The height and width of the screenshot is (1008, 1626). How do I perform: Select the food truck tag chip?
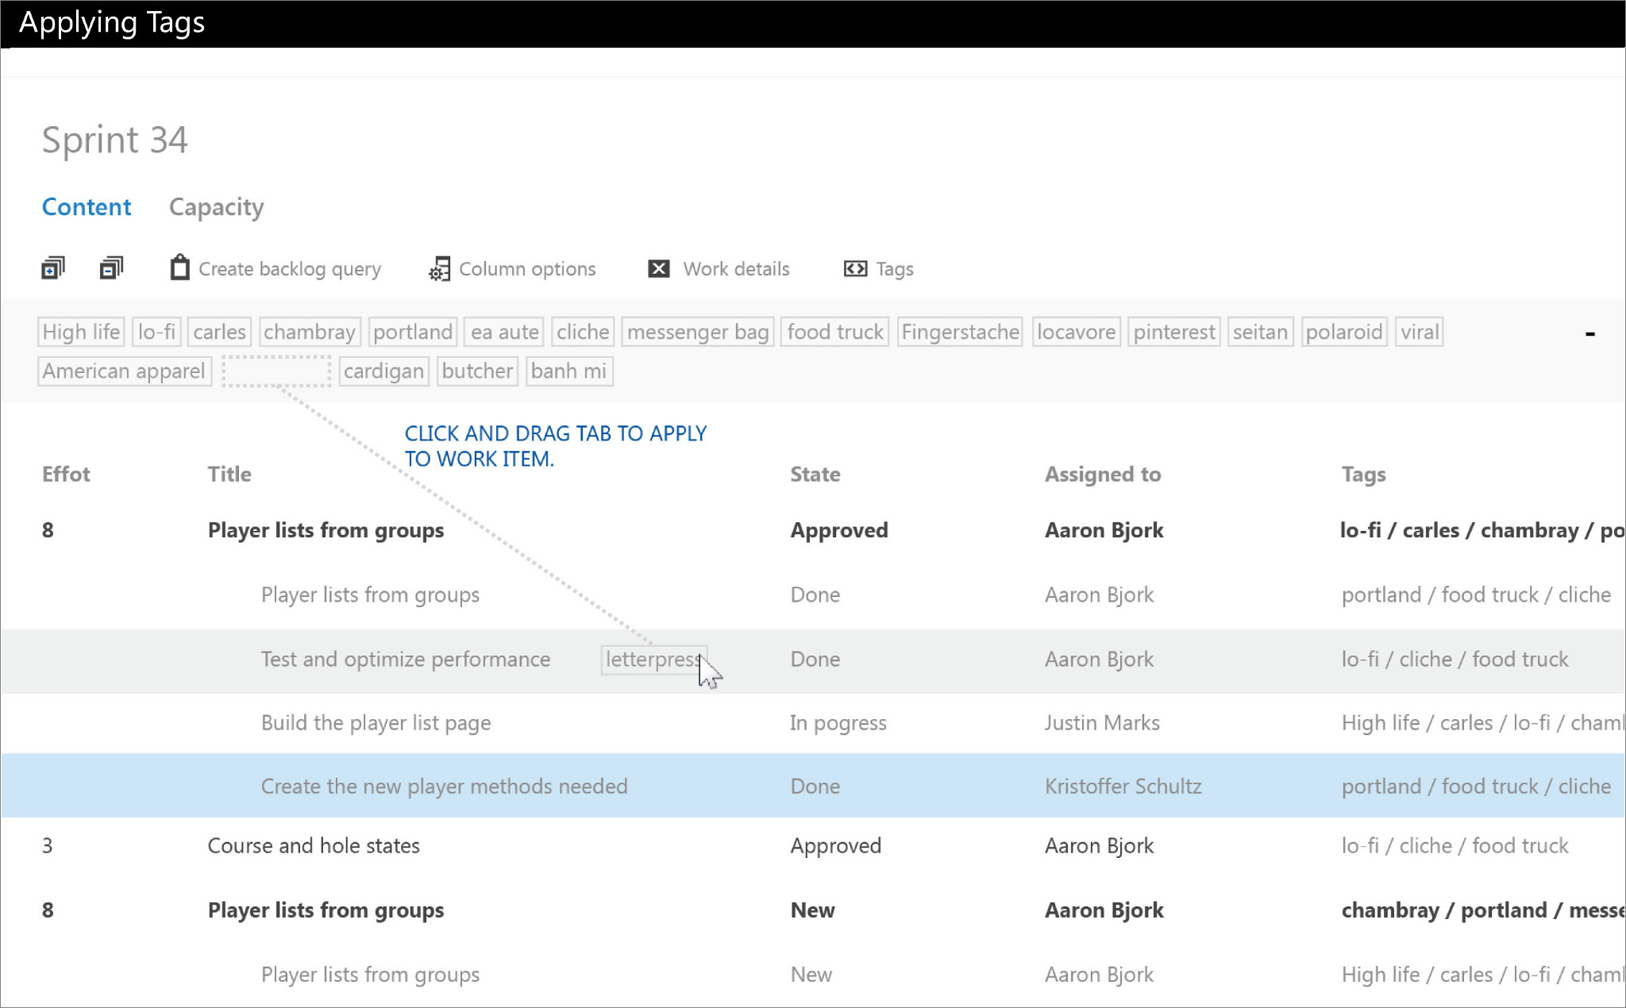pos(835,332)
